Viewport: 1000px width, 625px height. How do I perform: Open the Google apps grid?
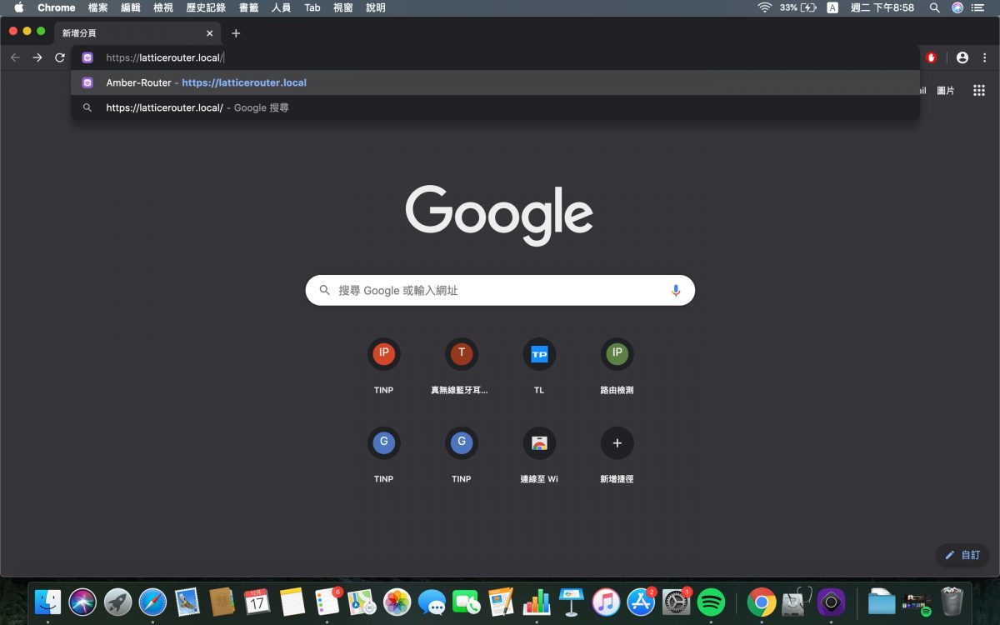click(x=979, y=90)
